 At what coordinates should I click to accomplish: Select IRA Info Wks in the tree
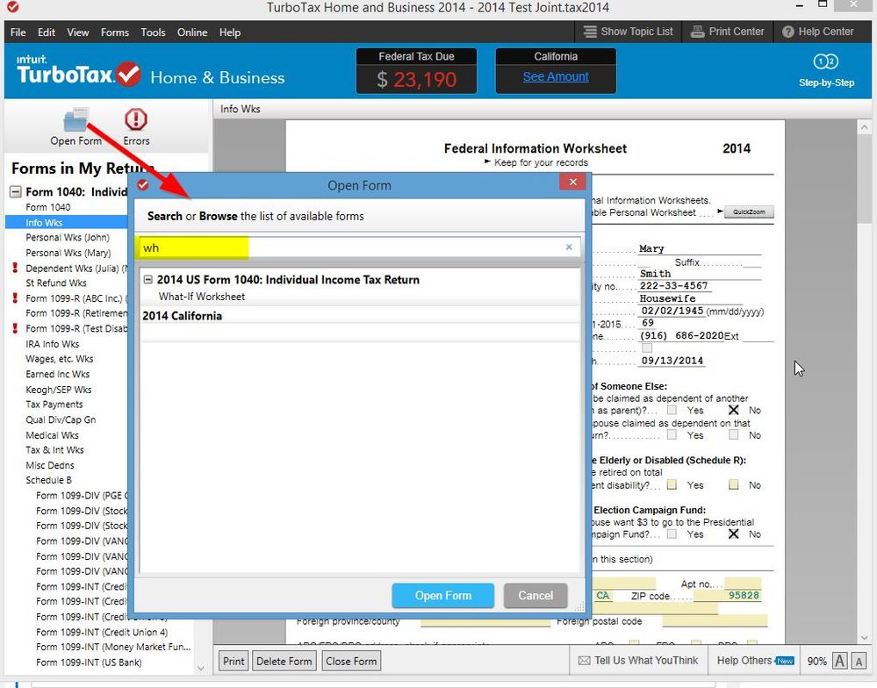tap(52, 344)
